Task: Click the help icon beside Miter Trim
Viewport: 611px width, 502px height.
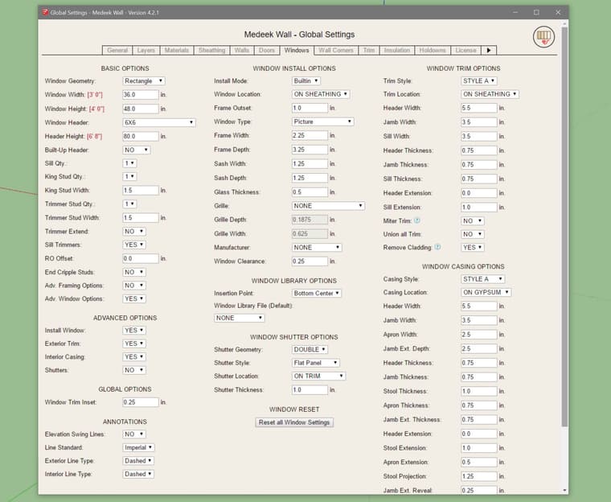Action: (417, 220)
